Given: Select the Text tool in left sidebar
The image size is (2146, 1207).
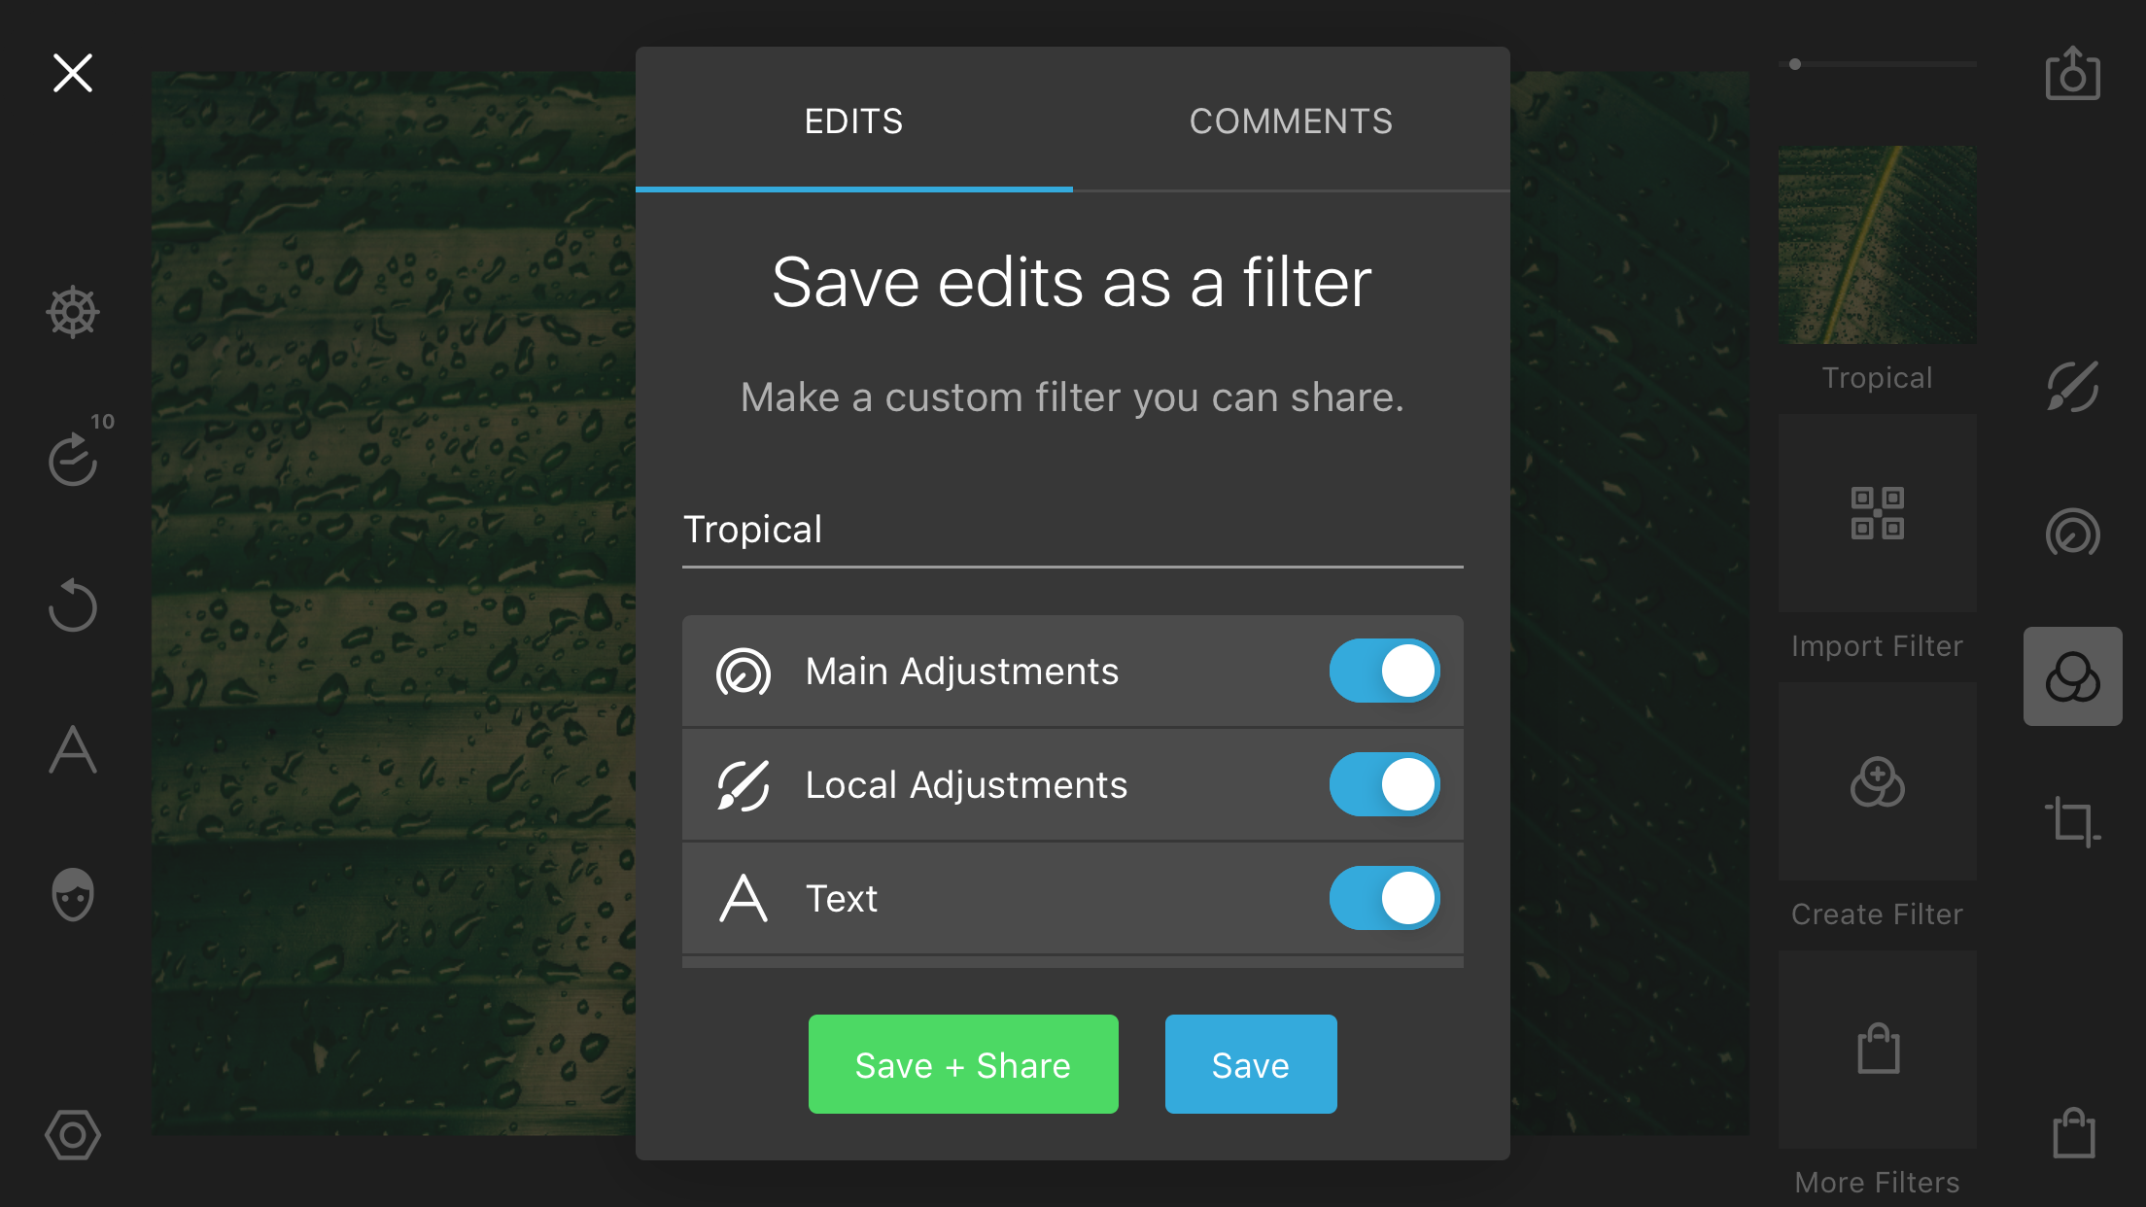Looking at the screenshot, I should tap(73, 749).
